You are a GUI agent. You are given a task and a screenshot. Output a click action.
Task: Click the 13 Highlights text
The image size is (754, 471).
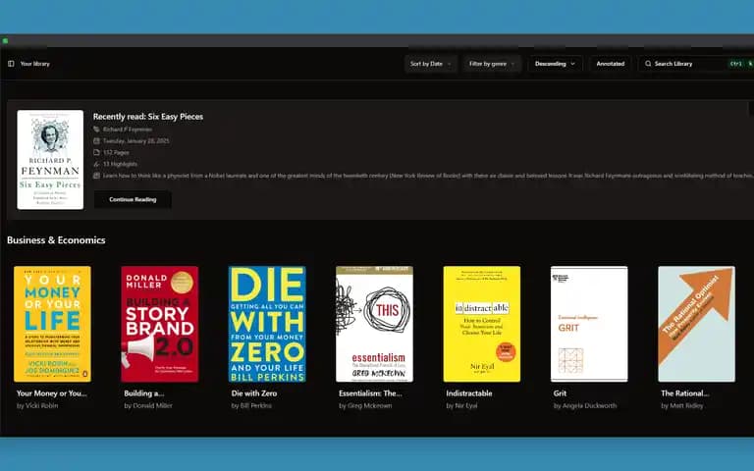pyautogui.click(x=120, y=164)
